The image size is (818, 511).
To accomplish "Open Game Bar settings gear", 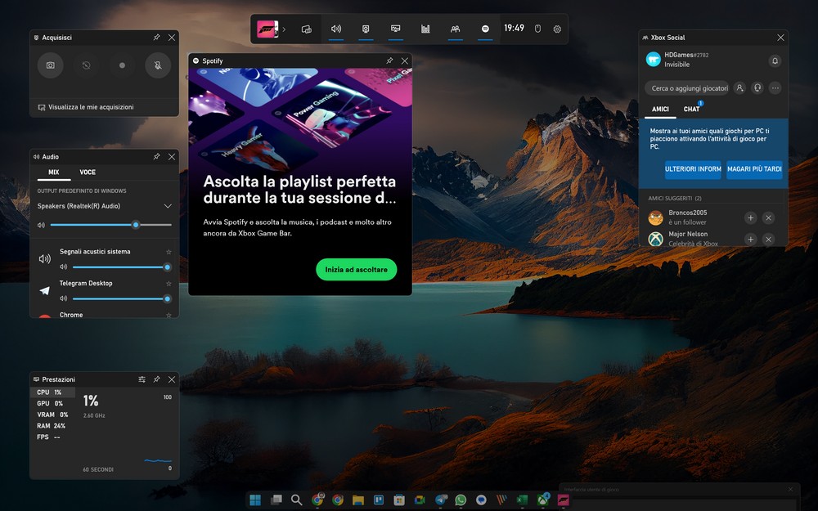I will pos(557,29).
